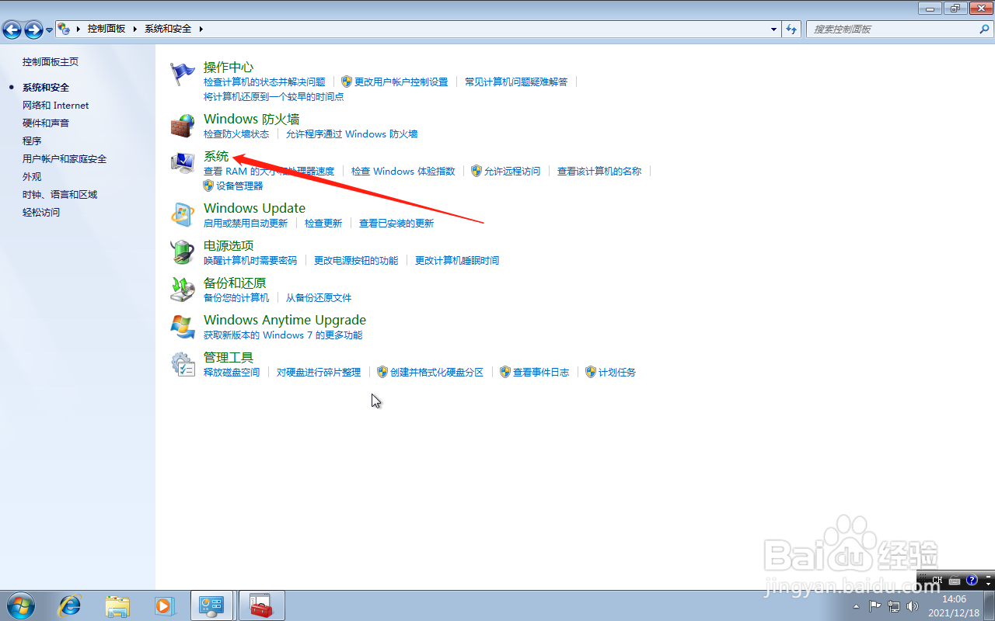Click the network tray icon
The height and width of the screenshot is (621, 995).
click(894, 605)
